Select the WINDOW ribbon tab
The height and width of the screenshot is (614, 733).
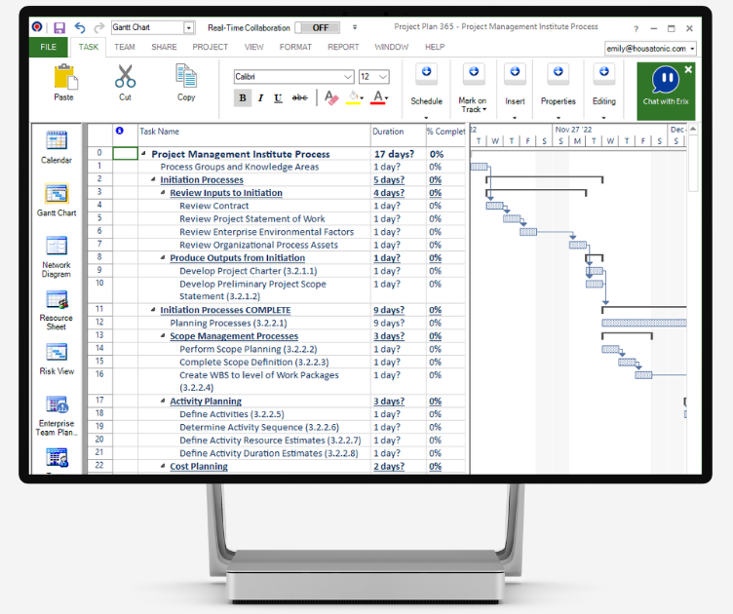[x=391, y=47]
